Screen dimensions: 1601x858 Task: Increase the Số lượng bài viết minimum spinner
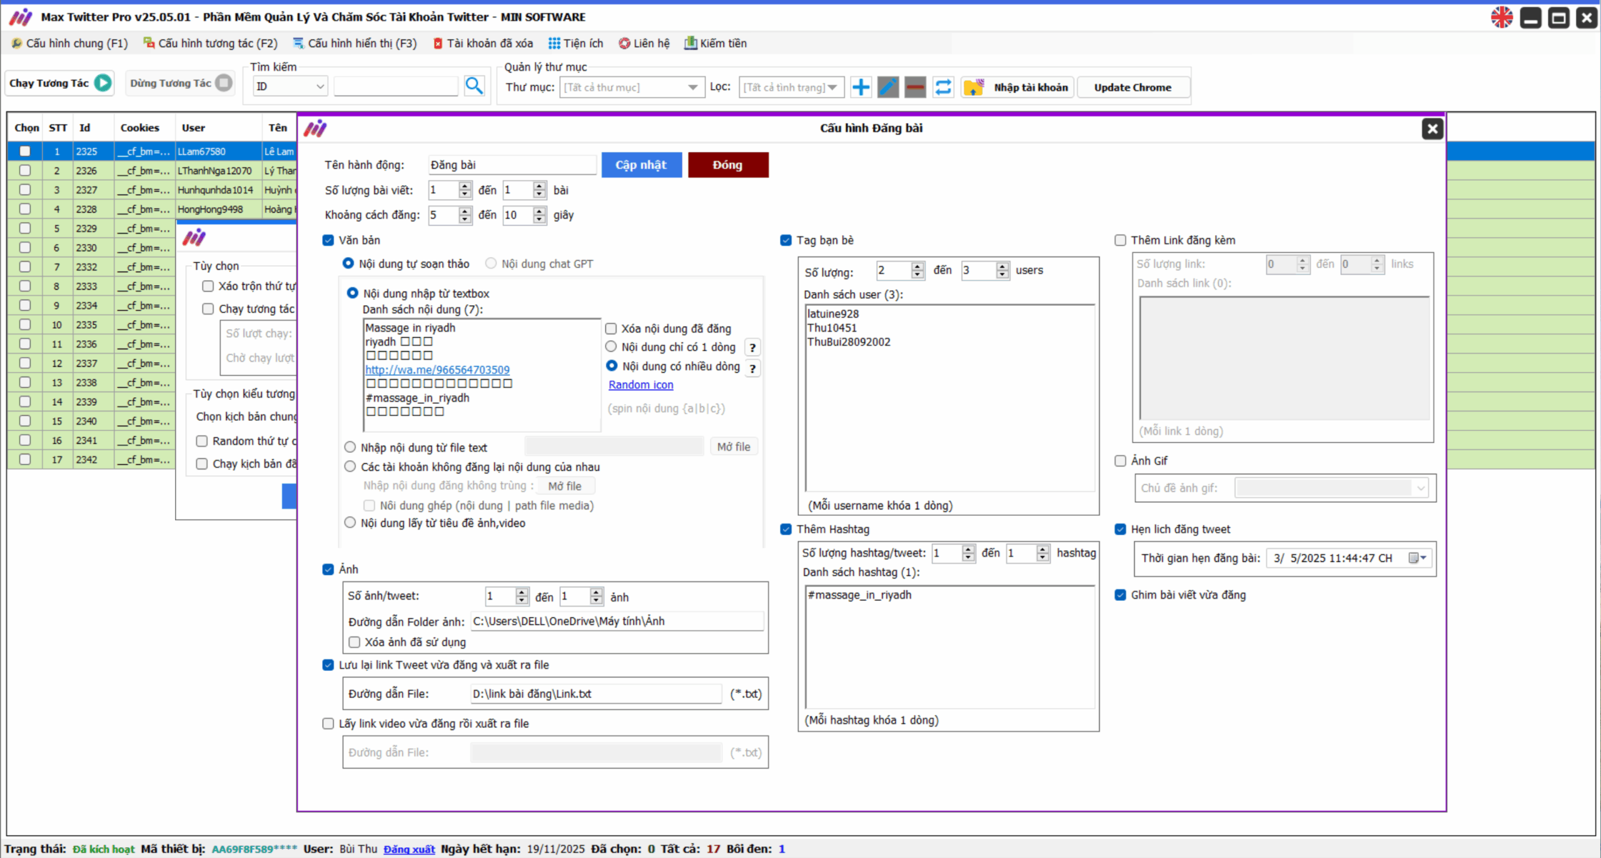click(x=465, y=186)
